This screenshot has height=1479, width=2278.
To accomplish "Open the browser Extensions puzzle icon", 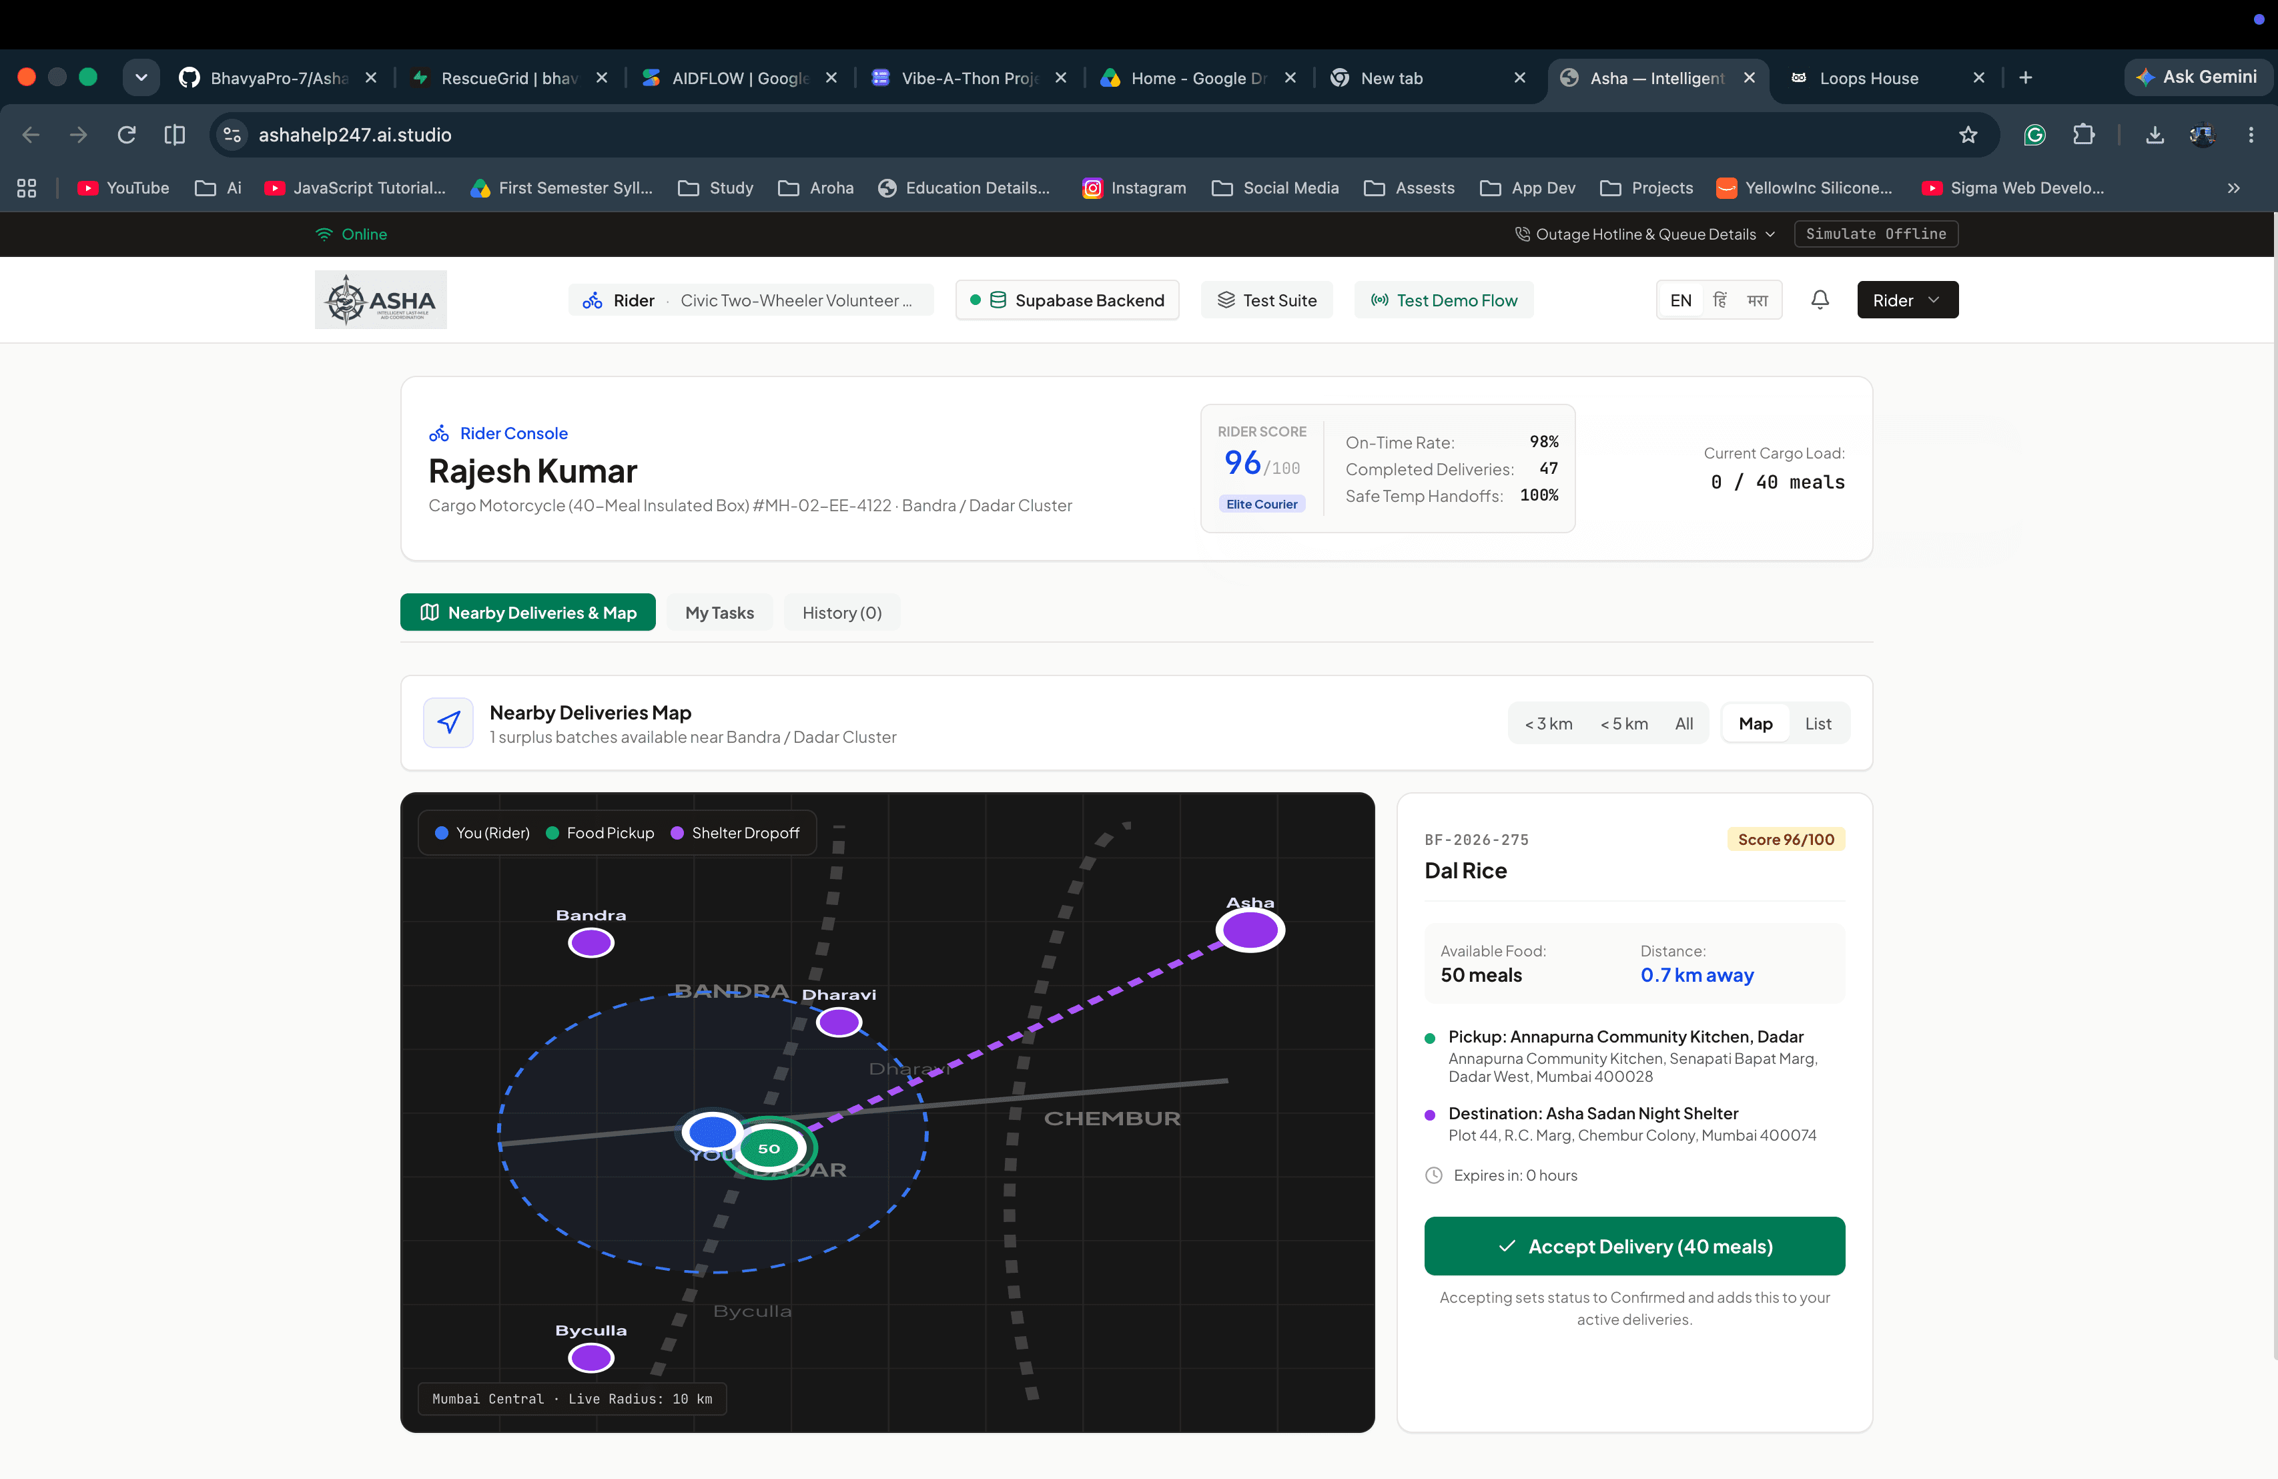I will pos(2084,135).
